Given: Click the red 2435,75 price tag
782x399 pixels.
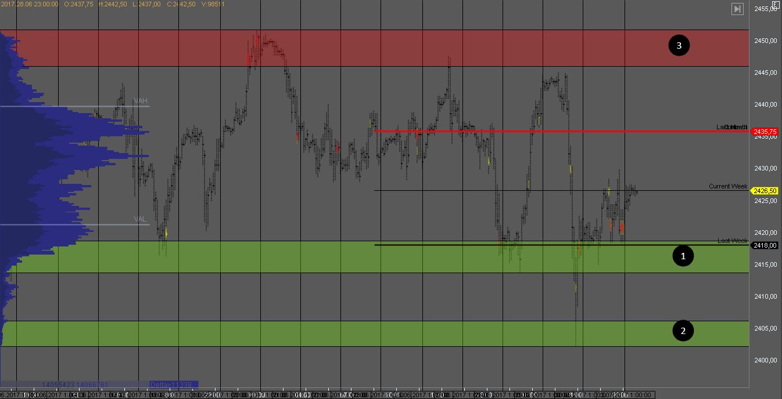Looking at the screenshot, I should [765, 132].
